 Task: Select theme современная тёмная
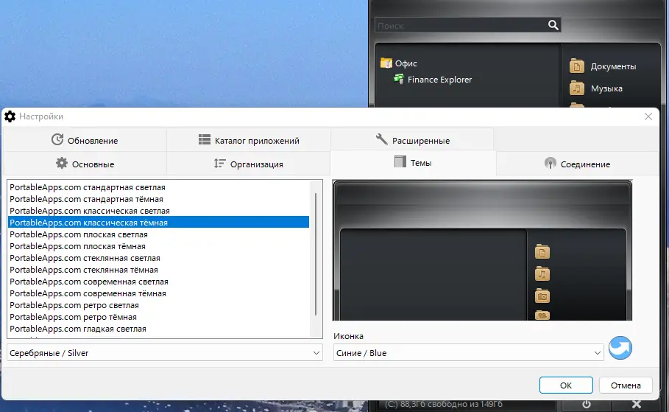158,293
